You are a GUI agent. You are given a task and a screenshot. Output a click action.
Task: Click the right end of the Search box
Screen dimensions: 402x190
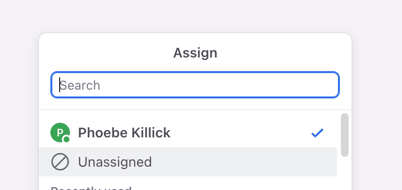click(331, 85)
